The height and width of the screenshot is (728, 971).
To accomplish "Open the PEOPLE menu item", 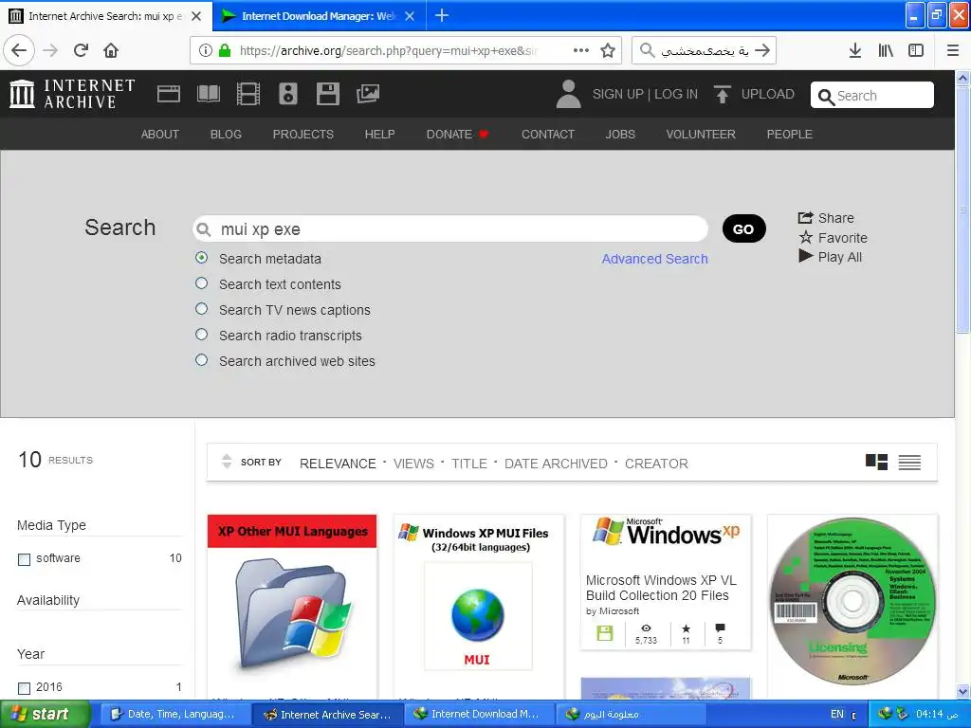I will pyautogui.click(x=790, y=135).
